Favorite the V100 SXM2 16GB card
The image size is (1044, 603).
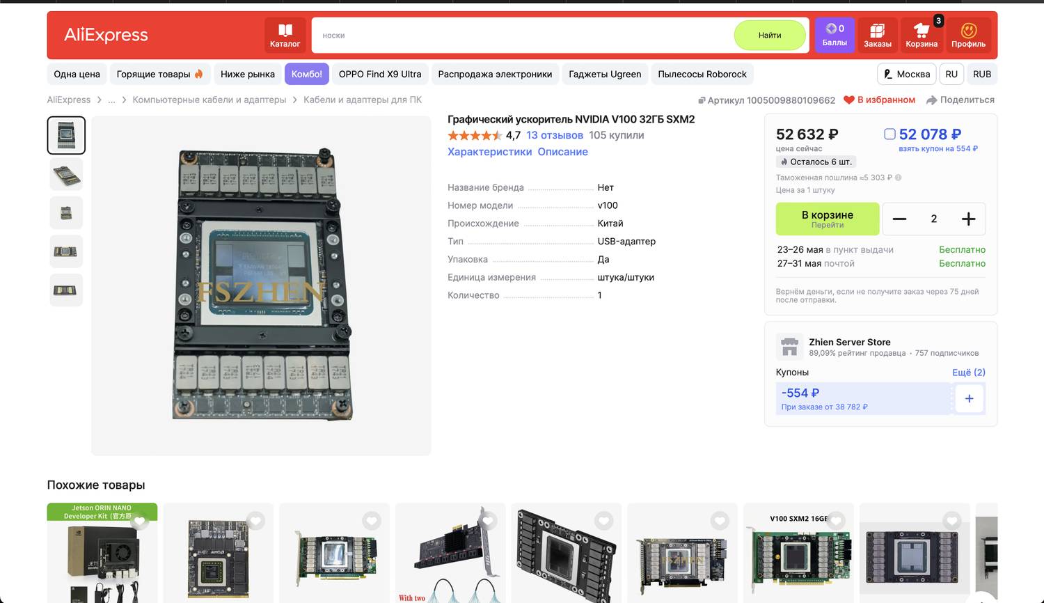tap(836, 521)
